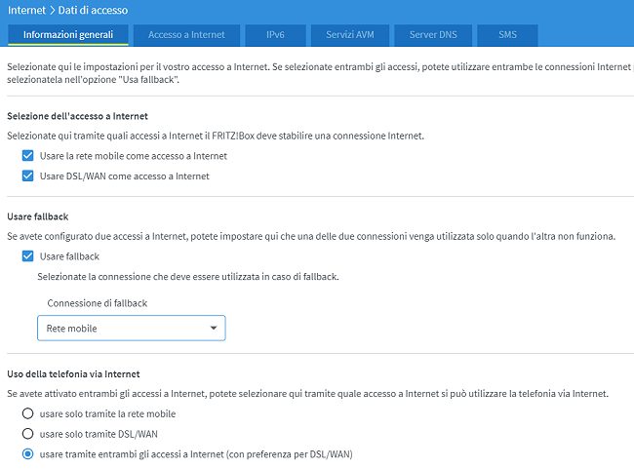Click Dati di accesso in breadcrumb
This screenshot has width=634, height=469.
click(93, 10)
